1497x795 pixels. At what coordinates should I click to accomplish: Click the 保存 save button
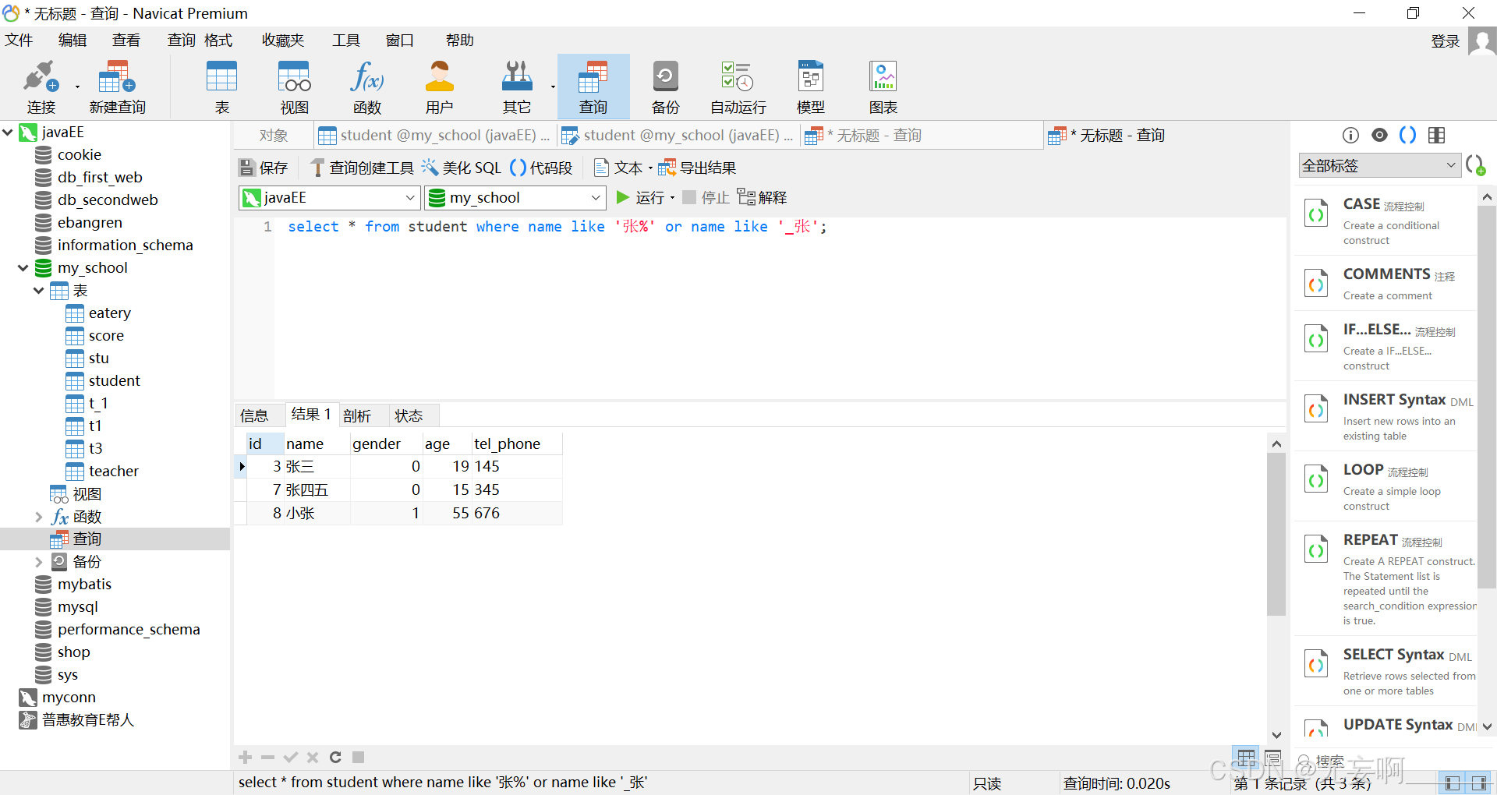(264, 168)
